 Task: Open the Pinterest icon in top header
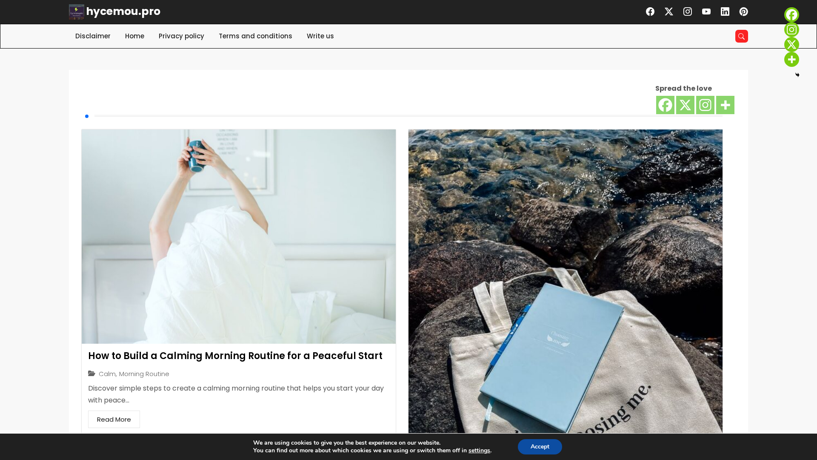click(744, 11)
